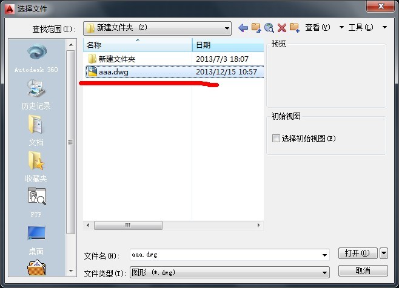The height and width of the screenshot is (288, 399).
Task: Open the 收藏夹 favorites folder
Action: tap(36, 167)
